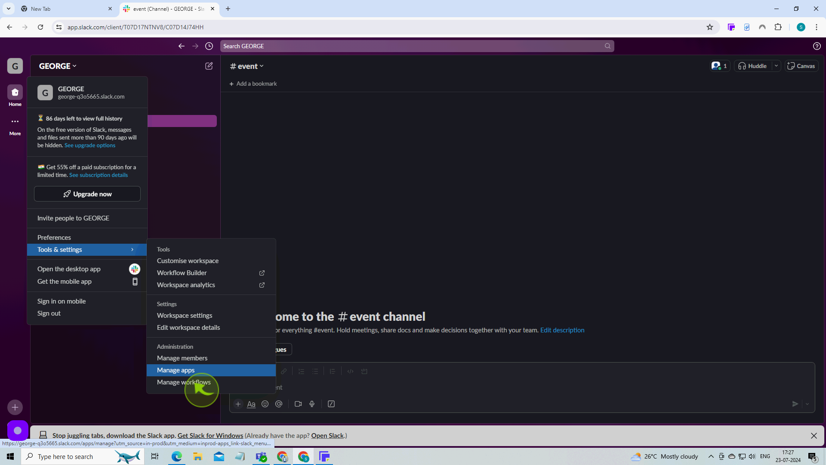
Task: Bookmark this page with star icon
Action: point(710,27)
